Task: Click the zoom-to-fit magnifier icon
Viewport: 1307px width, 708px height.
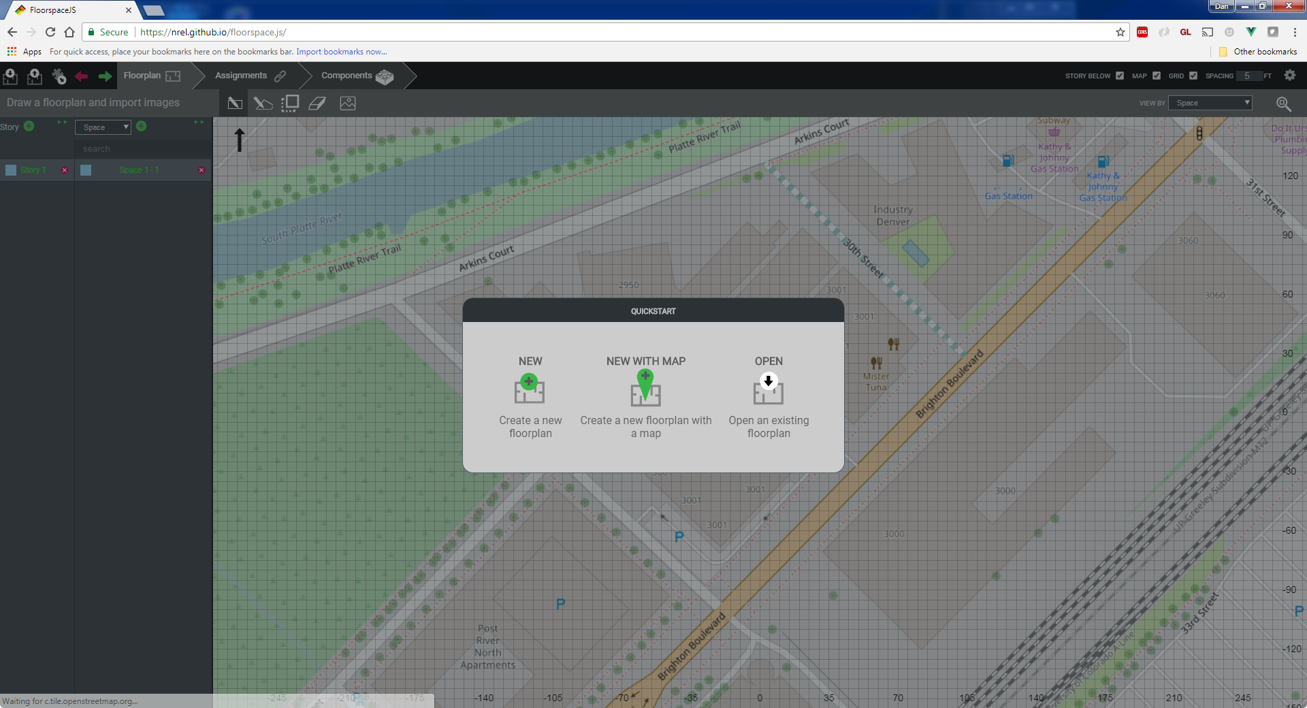Action: point(1283,103)
